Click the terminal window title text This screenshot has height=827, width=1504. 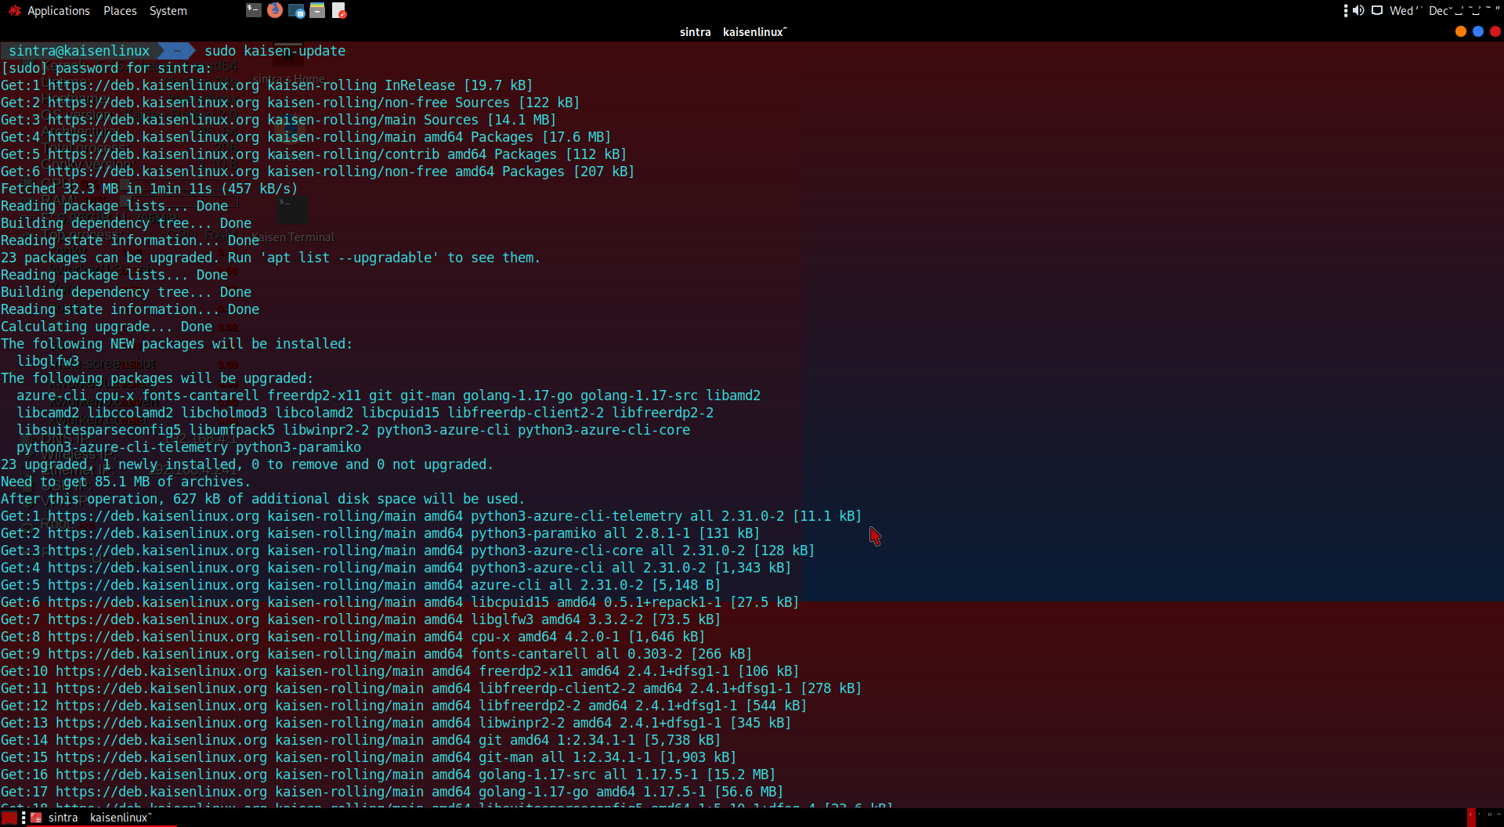point(733,32)
